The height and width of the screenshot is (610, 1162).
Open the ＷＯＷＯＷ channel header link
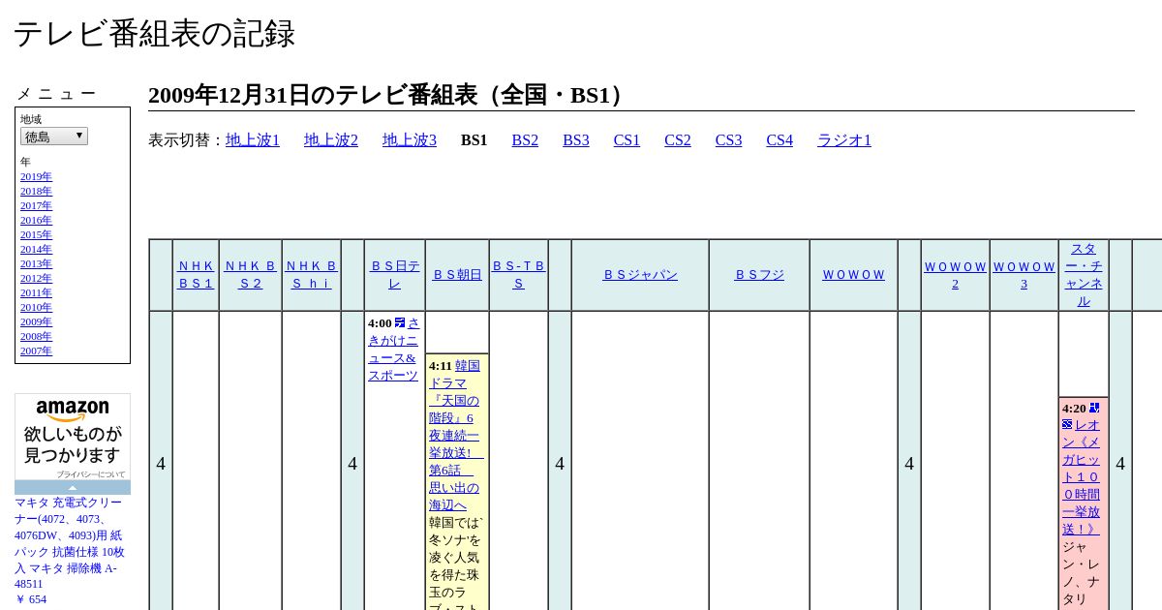[x=853, y=275]
